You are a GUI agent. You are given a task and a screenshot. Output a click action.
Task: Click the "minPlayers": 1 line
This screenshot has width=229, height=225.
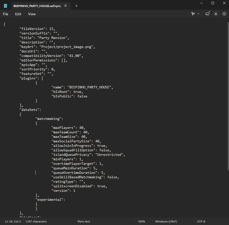click(x=67, y=159)
